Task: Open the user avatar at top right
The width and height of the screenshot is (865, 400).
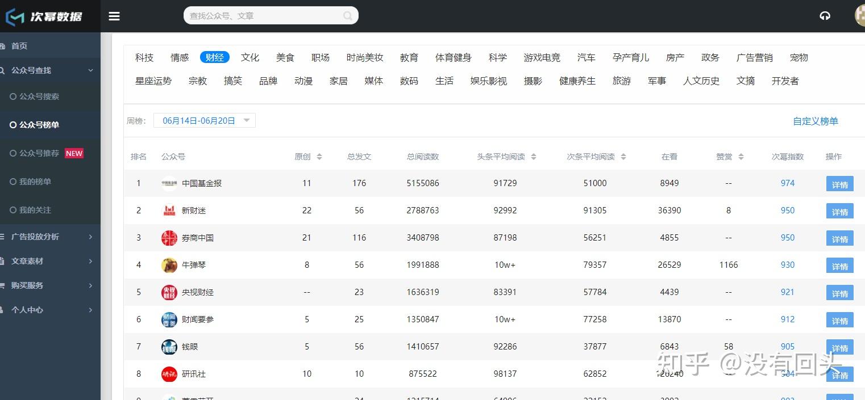Action: coord(859,16)
